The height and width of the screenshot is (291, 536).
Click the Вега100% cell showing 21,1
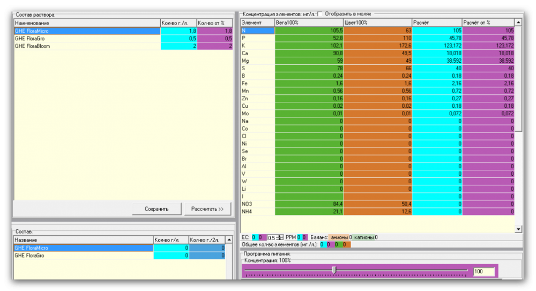click(309, 211)
